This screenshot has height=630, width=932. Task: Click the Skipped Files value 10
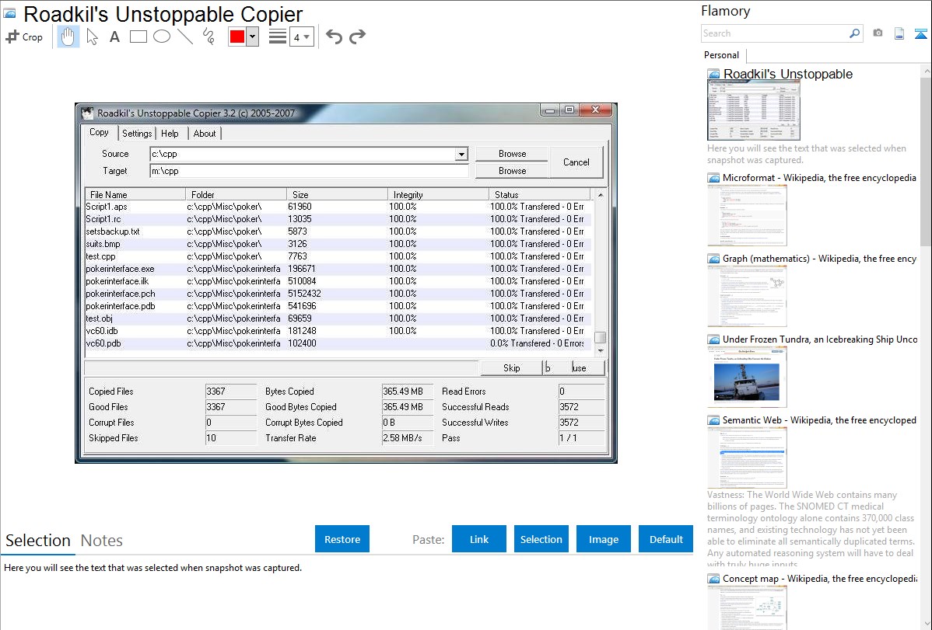coord(230,438)
